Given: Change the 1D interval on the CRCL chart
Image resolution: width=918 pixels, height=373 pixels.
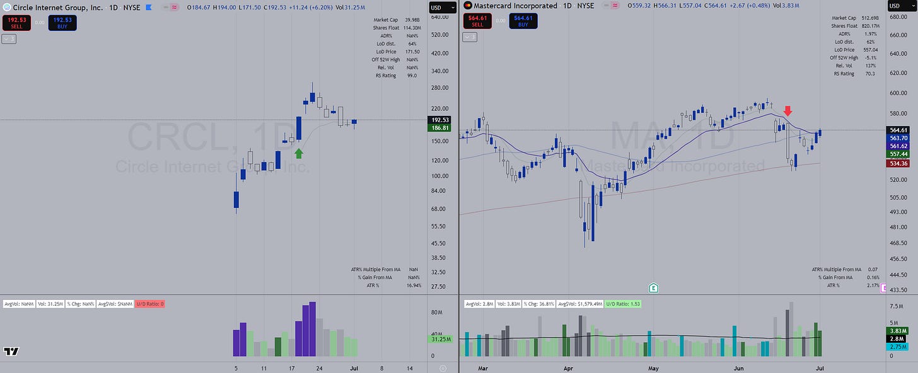Looking at the screenshot, I should (x=112, y=7).
